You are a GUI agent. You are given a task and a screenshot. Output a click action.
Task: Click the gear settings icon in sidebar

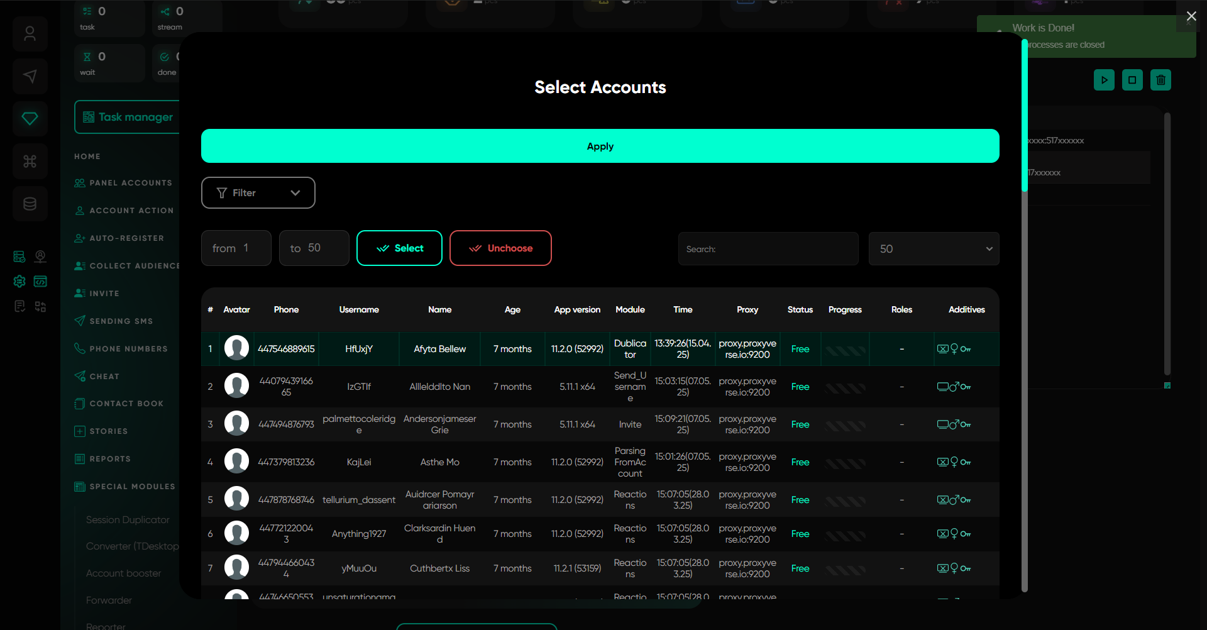(19, 281)
